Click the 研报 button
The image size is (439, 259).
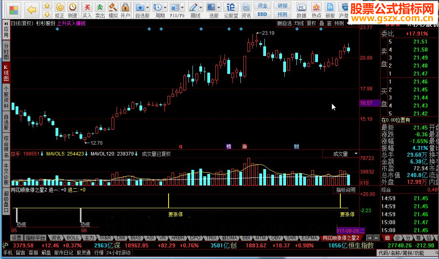point(282,6)
